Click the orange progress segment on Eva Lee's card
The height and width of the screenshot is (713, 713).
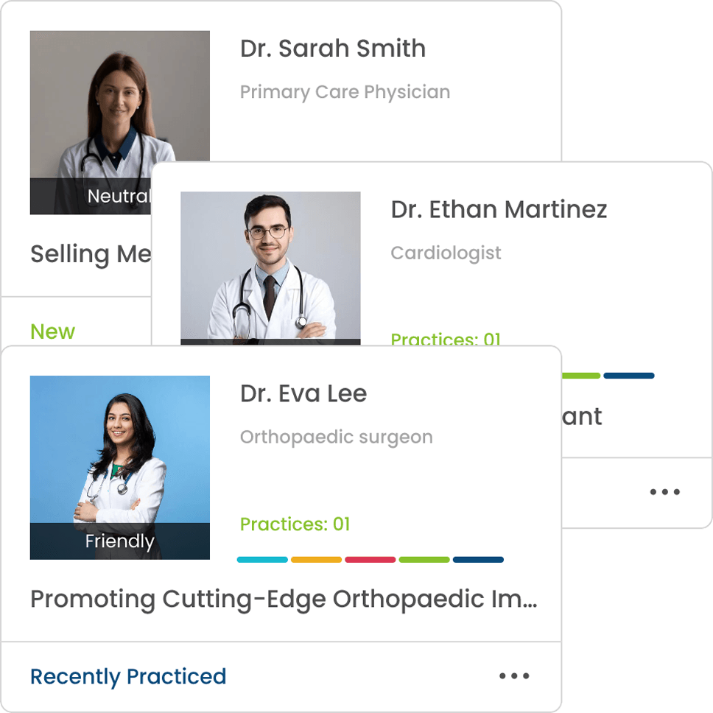[x=317, y=560]
